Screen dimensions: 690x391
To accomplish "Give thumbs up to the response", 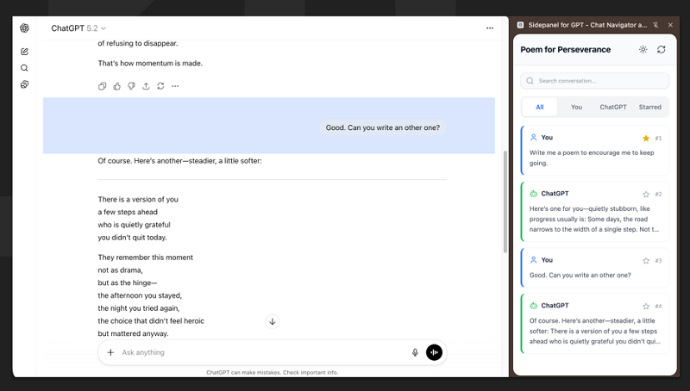I will tap(117, 86).
